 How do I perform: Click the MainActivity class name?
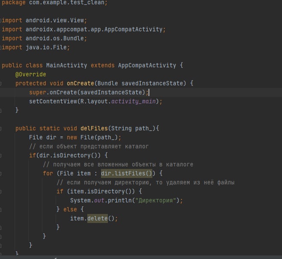(x=67, y=65)
